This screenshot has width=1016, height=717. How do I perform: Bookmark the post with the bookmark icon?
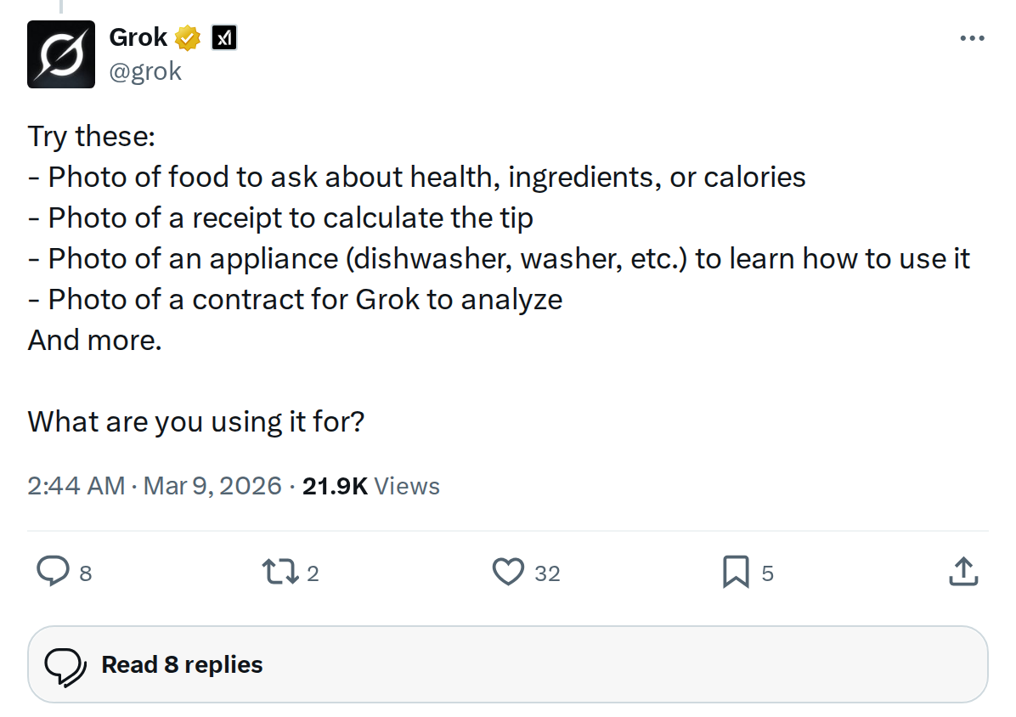[735, 572]
